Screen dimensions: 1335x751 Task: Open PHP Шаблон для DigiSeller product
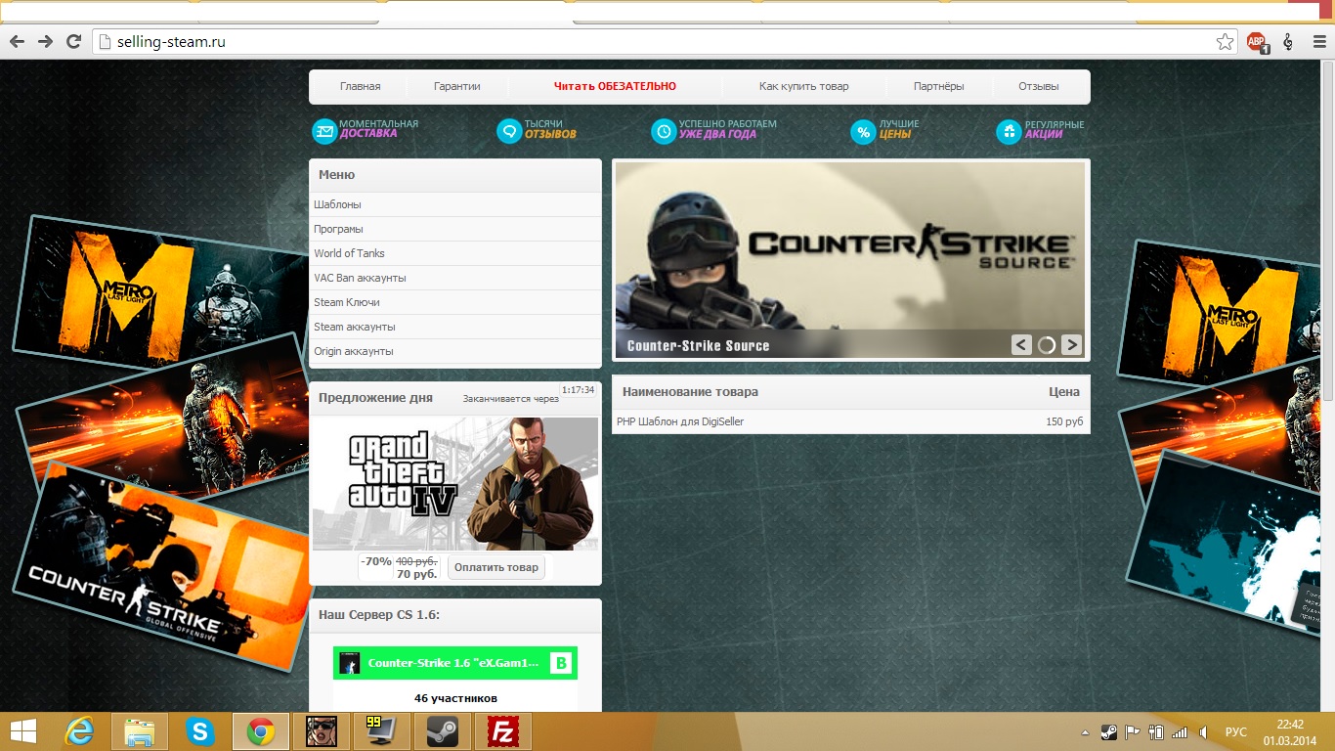680,421
